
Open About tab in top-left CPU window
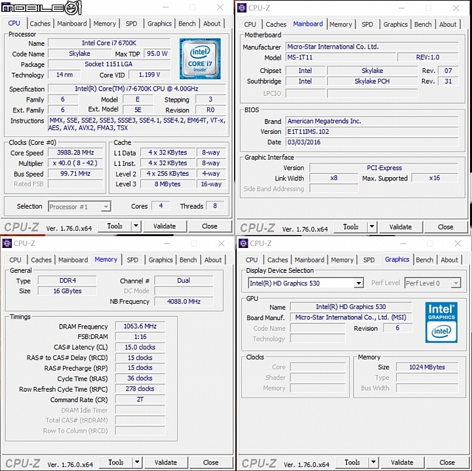pos(212,24)
